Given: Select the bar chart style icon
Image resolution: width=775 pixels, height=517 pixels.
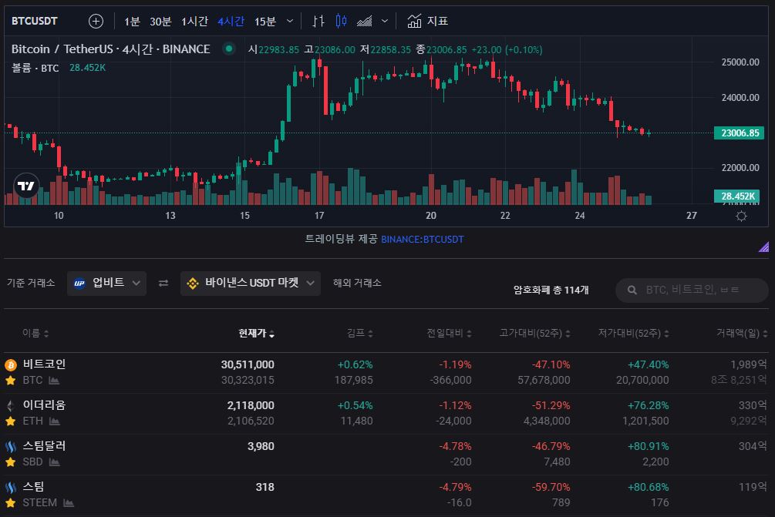Looking at the screenshot, I should tap(318, 22).
